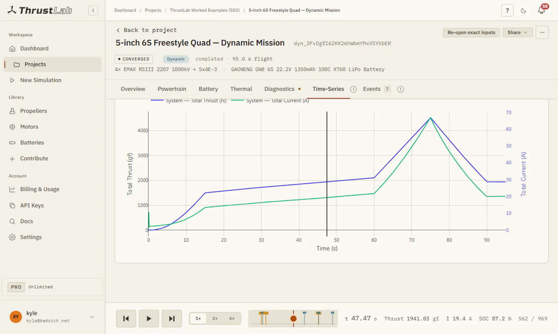Click Re-open exact inputs button
Image resolution: width=558 pixels, height=334 pixels.
(x=471, y=32)
